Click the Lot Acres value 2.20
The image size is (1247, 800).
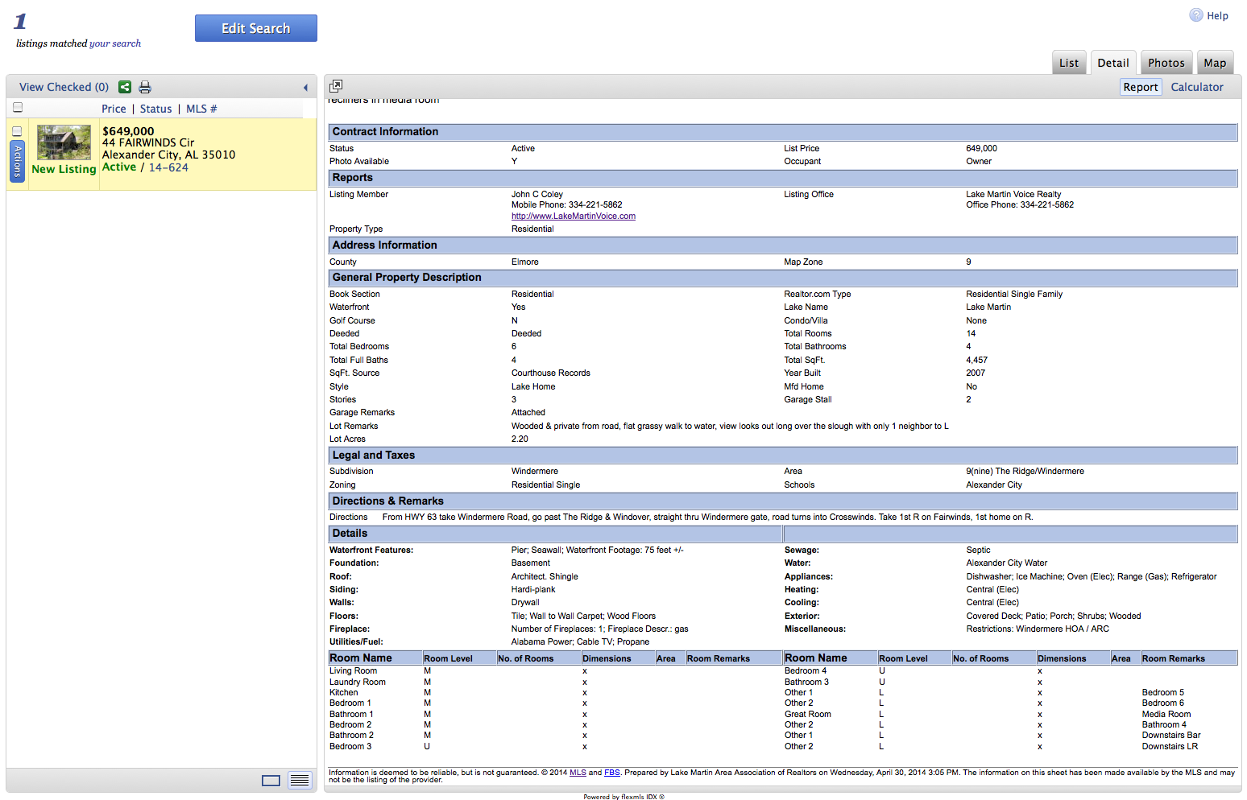[520, 439]
